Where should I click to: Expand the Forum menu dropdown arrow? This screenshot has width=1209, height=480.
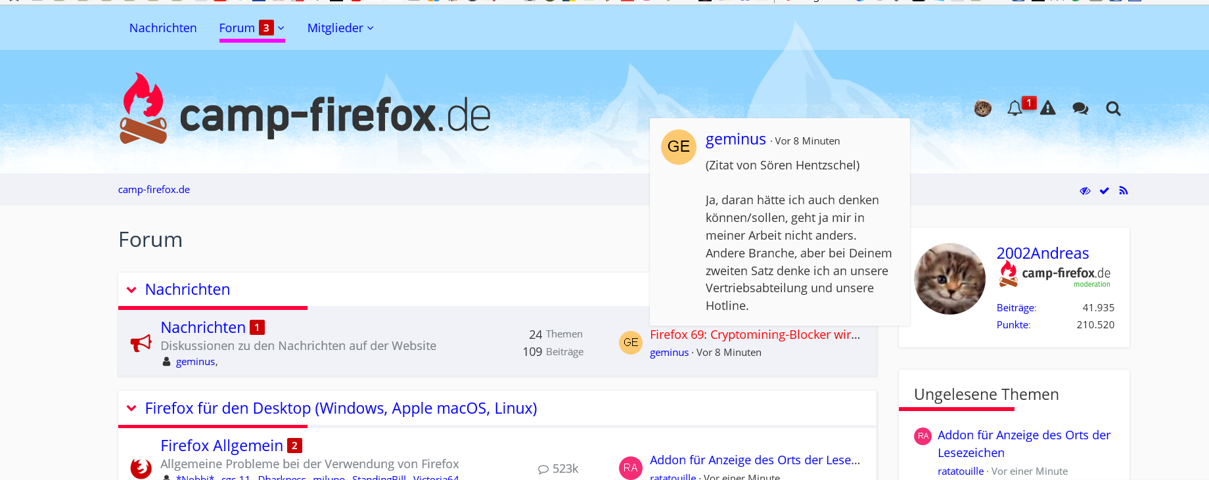[281, 28]
